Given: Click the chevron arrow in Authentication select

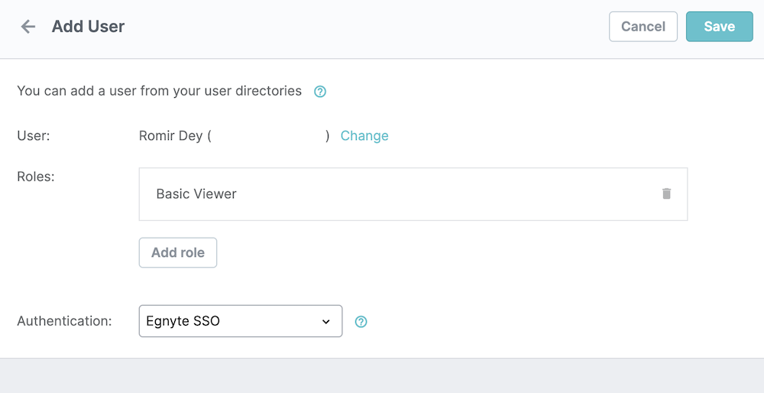Looking at the screenshot, I should (x=326, y=322).
